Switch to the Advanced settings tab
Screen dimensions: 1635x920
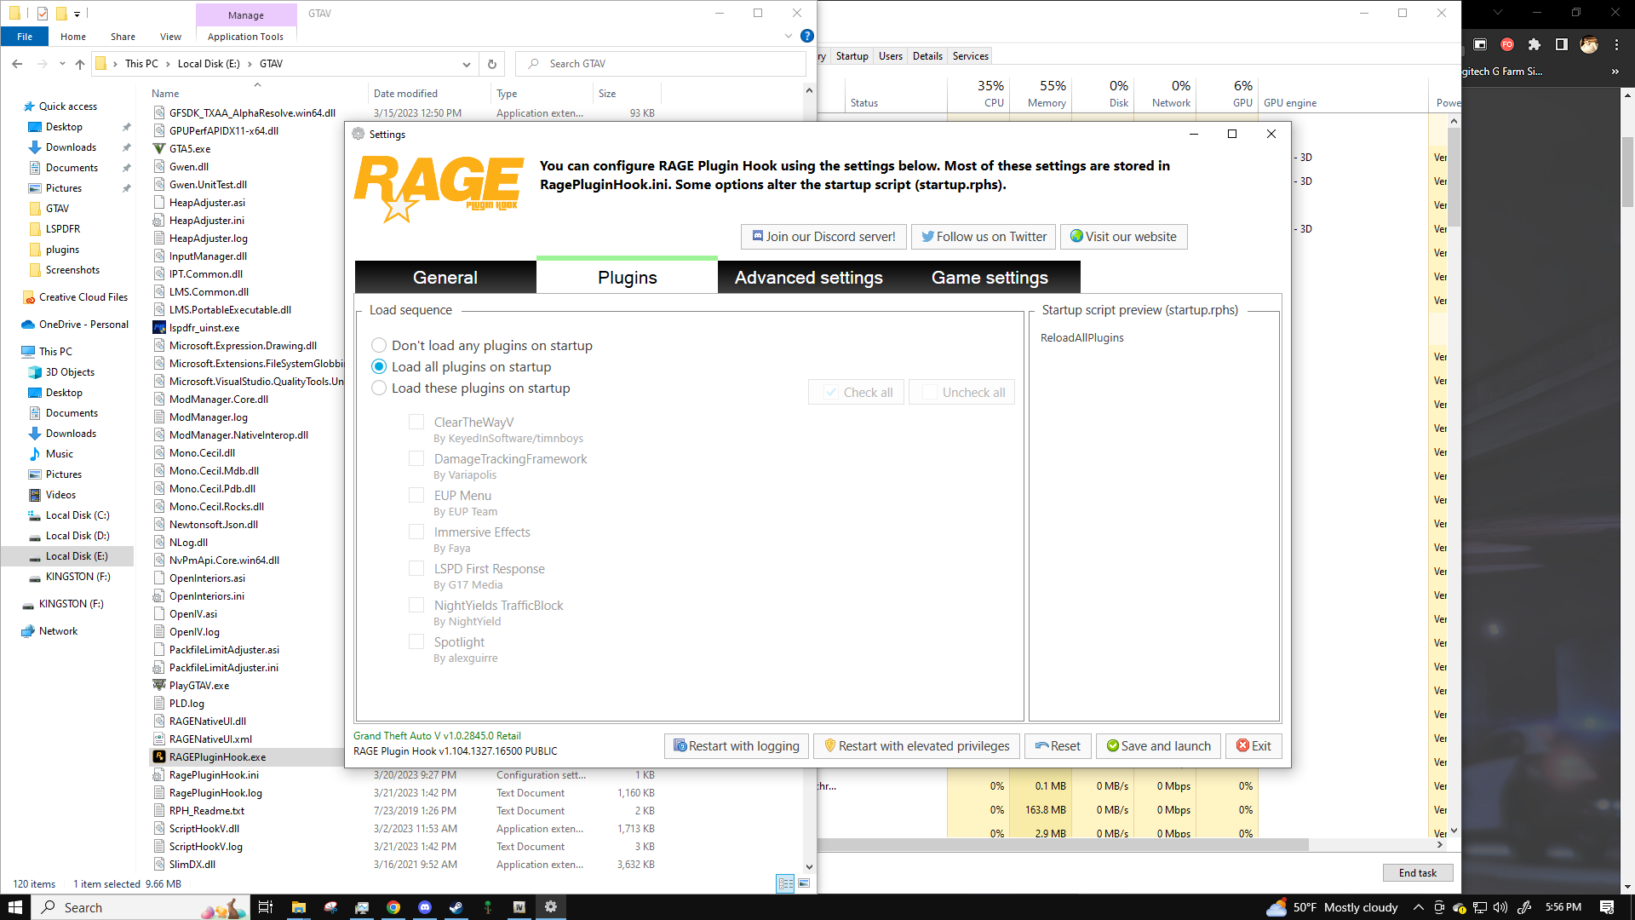pyautogui.click(x=808, y=278)
